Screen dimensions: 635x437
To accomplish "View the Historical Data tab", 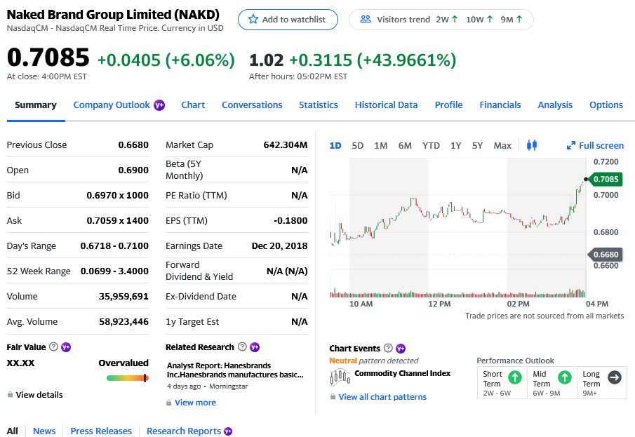I will click(x=387, y=105).
